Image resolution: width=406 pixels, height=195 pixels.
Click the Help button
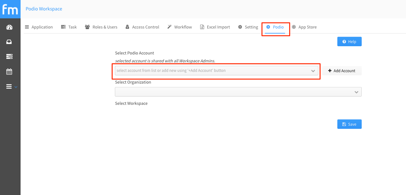349,41
